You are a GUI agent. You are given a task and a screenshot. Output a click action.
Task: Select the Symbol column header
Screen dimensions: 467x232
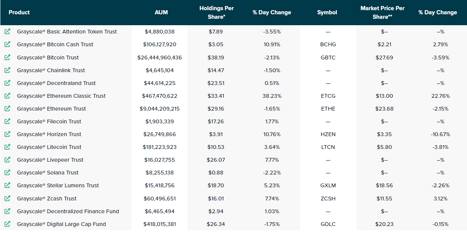pos(327,12)
